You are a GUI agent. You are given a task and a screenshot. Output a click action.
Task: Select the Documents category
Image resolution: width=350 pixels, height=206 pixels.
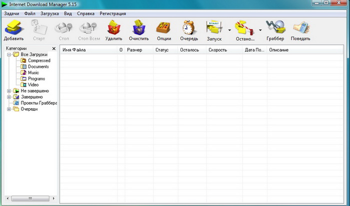tap(38, 66)
